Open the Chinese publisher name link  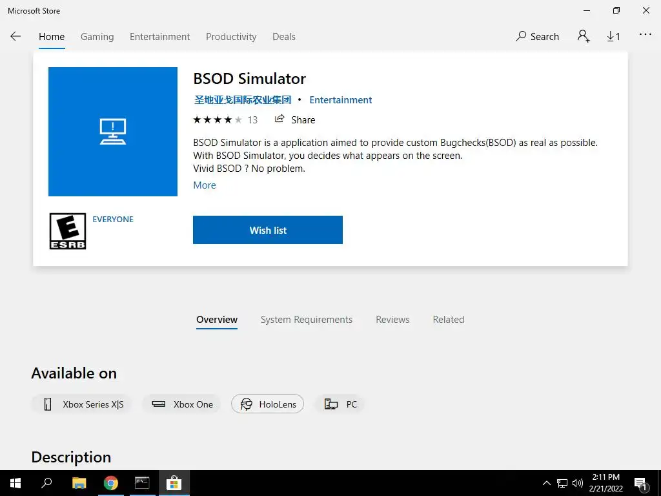click(x=243, y=100)
